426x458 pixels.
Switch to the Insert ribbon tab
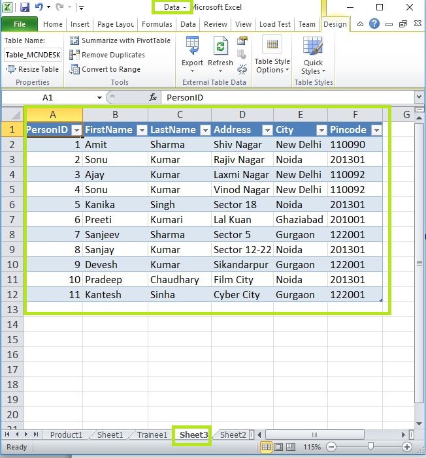point(80,24)
